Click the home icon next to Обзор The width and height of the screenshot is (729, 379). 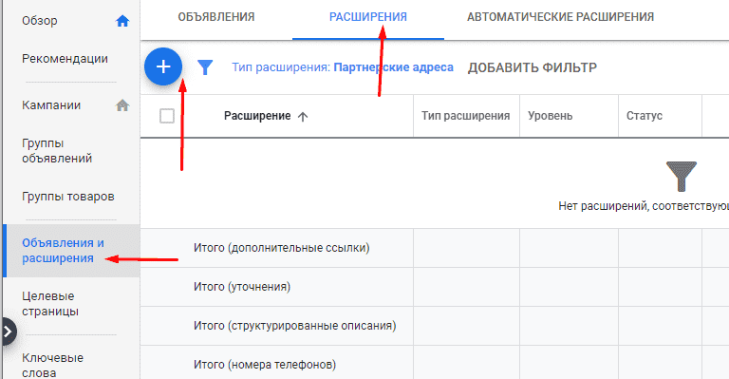[122, 21]
